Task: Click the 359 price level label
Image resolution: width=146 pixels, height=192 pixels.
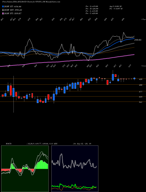Action: coord(140,97)
